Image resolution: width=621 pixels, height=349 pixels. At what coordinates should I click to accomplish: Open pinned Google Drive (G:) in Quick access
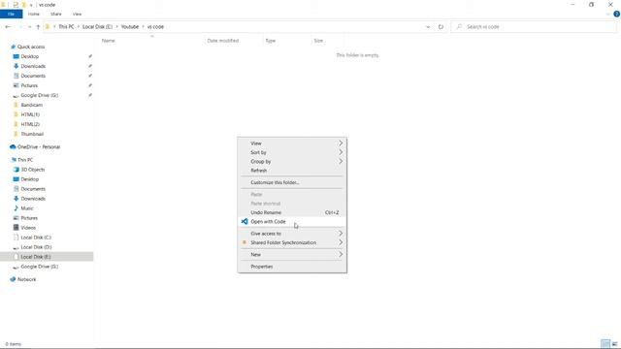(x=39, y=95)
